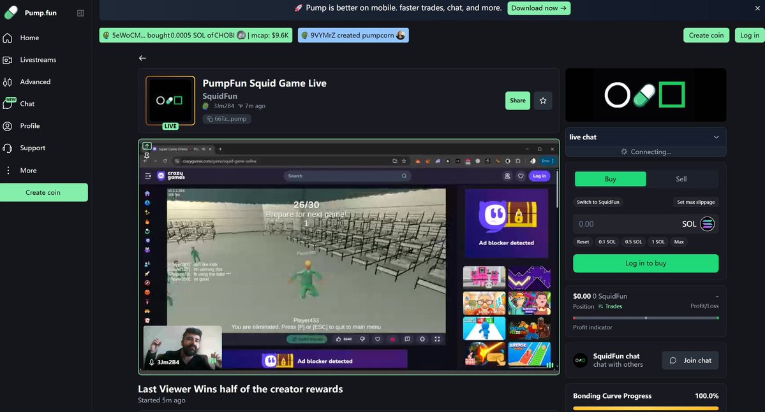Click Switch to SquidFun
This screenshot has height=412, width=765.
tap(598, 202)
